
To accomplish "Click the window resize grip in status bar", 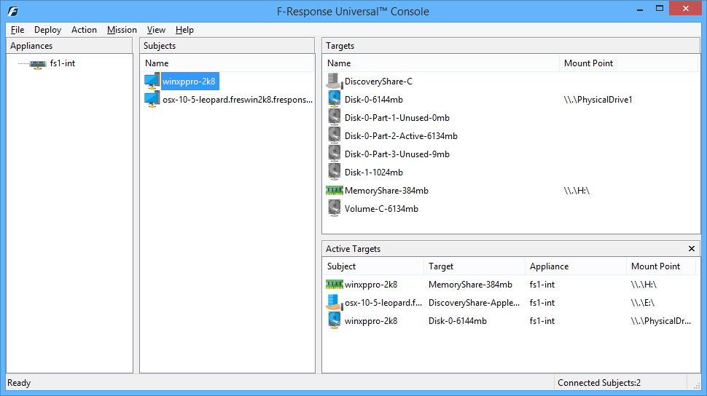I will [x=696, y=384].
